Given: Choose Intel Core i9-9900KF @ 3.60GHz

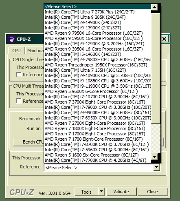Looking at the screenshot, I should (97, 113).
